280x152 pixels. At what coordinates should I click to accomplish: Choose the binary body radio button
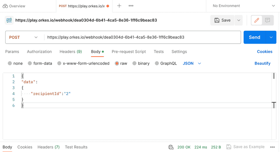tap(135, 64)
